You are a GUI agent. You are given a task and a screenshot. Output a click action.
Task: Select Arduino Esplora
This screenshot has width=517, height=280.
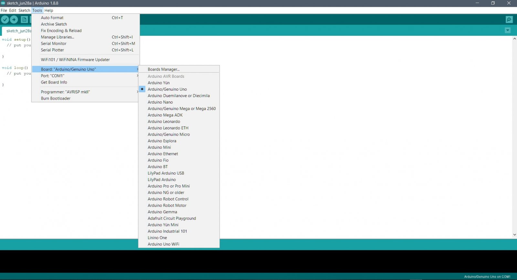pyautogui.click(x=179, y=141)
